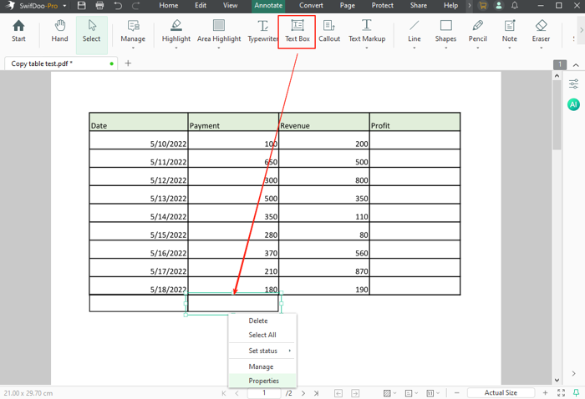Open the shopping cart icon
The width and height of the screenshot is (585, 399).
click(483, 6)
